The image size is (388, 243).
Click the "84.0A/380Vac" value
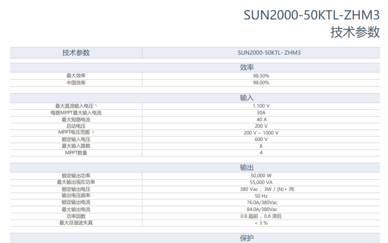262,209
